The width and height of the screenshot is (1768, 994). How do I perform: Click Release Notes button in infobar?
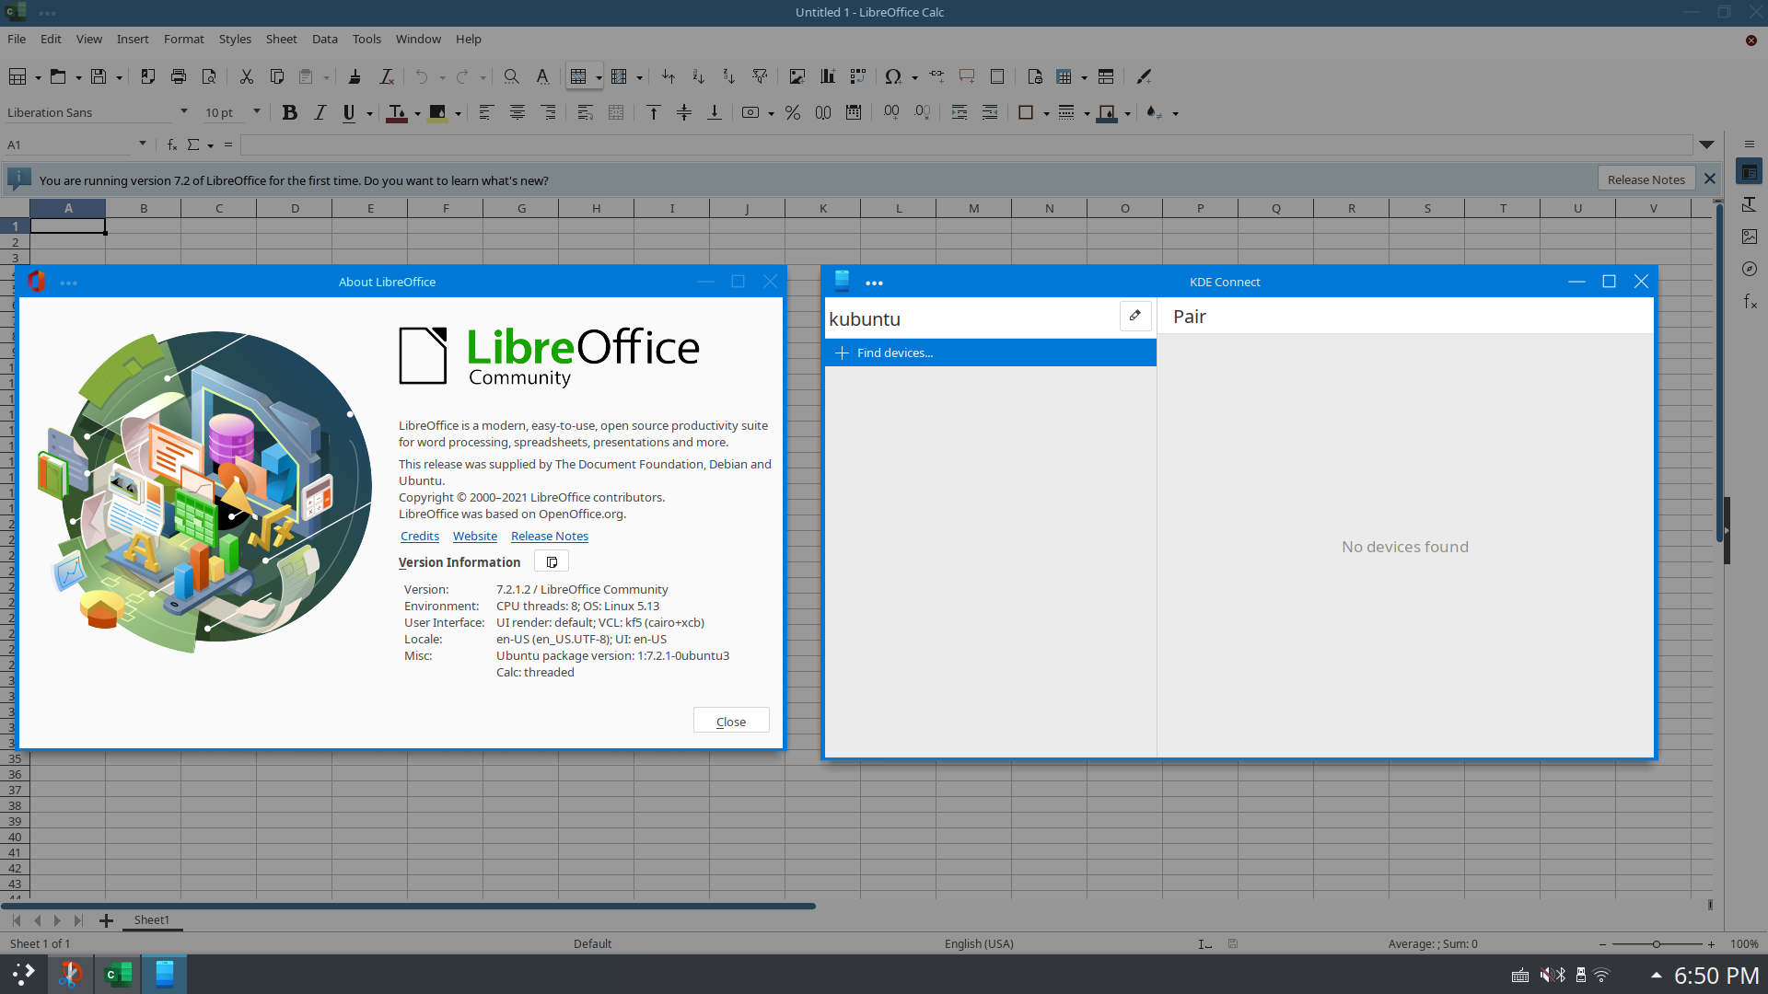(x=1646, y=179)
